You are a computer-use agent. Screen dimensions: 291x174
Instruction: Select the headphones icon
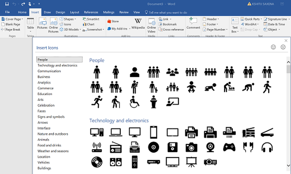coord(267,147)
